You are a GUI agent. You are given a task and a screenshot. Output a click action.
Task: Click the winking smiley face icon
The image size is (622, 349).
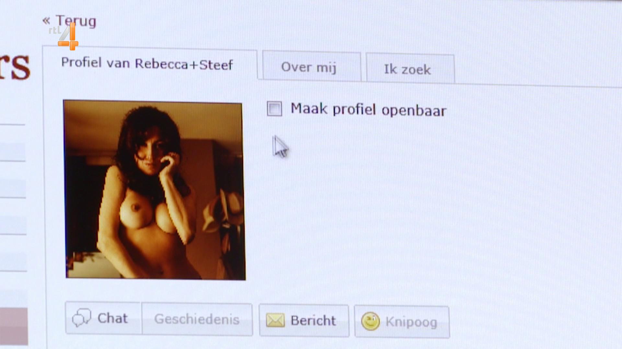370,321
